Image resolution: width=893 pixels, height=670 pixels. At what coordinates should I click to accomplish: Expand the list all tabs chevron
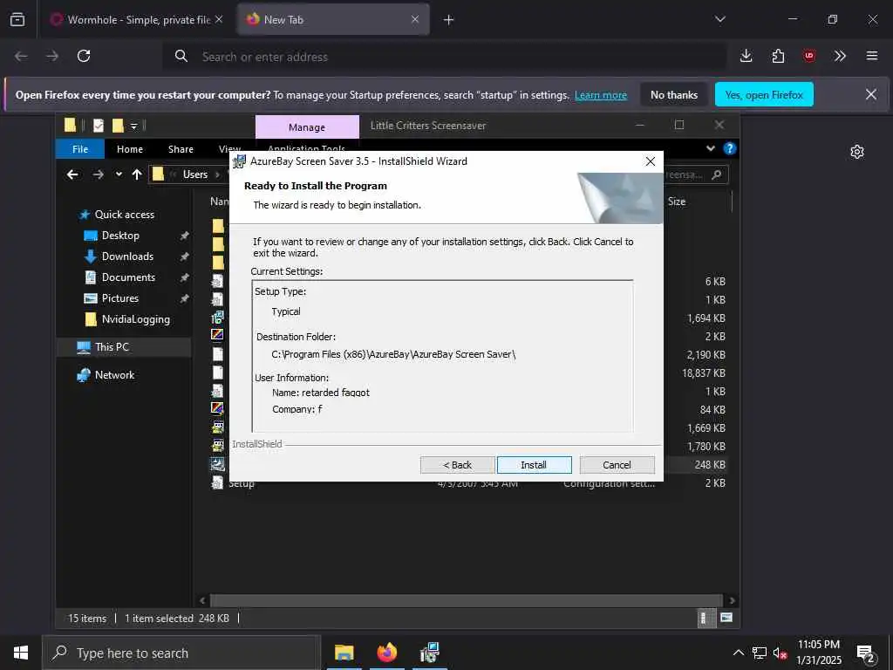point(719,20)
